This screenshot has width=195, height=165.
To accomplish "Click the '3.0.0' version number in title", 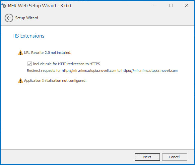I will (66, 6).
